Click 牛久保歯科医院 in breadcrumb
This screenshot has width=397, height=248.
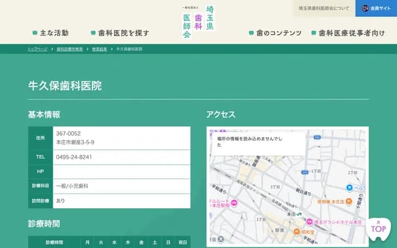point(129,49)
